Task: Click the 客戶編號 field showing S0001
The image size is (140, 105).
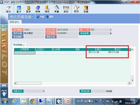Action: [34, 30]
